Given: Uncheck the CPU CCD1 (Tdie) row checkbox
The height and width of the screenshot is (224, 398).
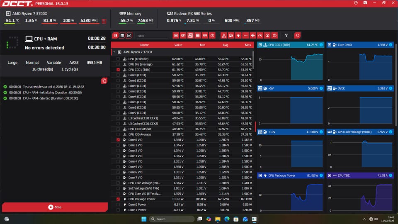Looking at the screenshot, I should [118, 70].
